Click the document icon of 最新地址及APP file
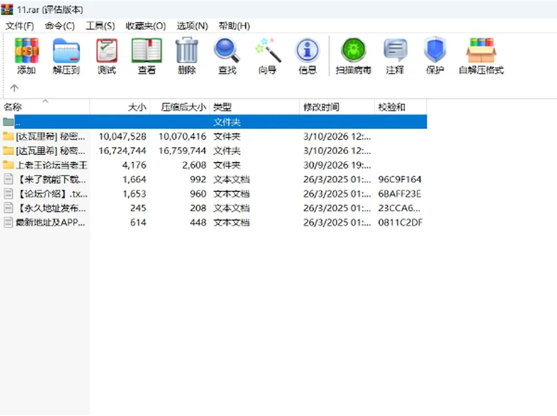557x416 pixels. pyautogui.click(x=8, y=222)
